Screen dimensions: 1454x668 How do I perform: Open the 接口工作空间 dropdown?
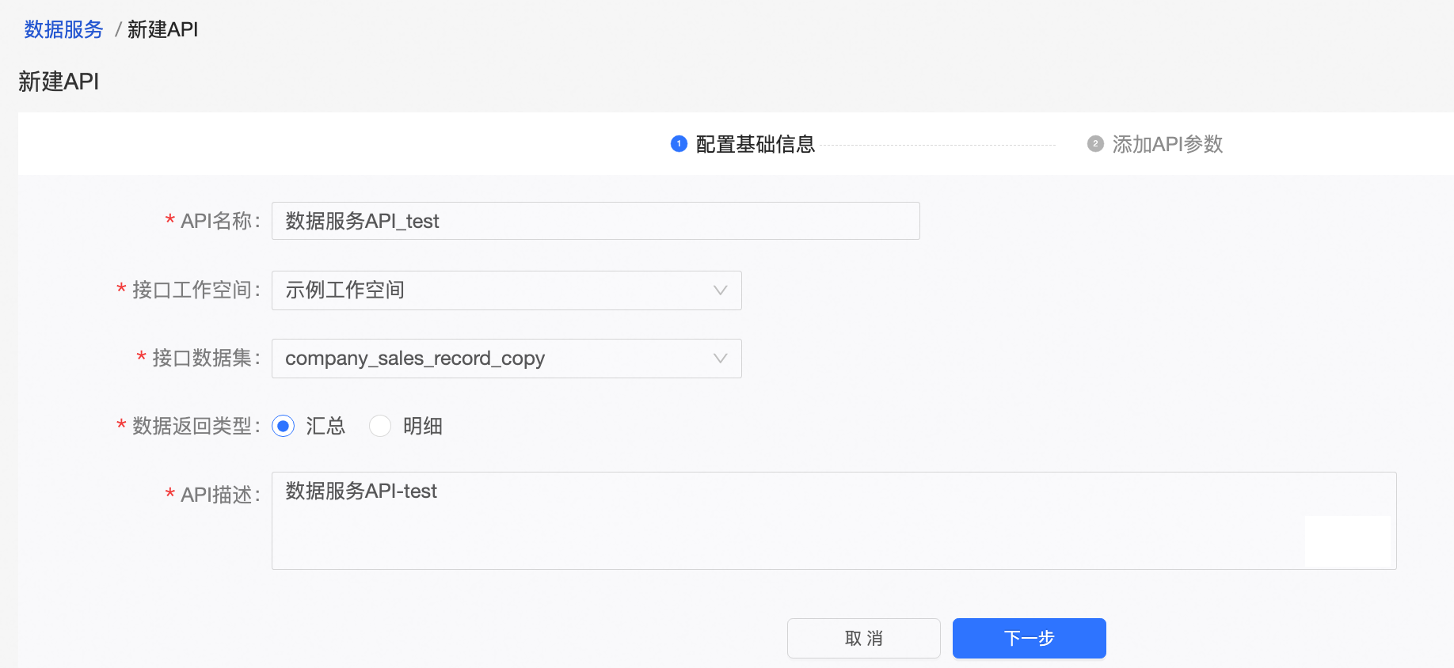point(507,290)
